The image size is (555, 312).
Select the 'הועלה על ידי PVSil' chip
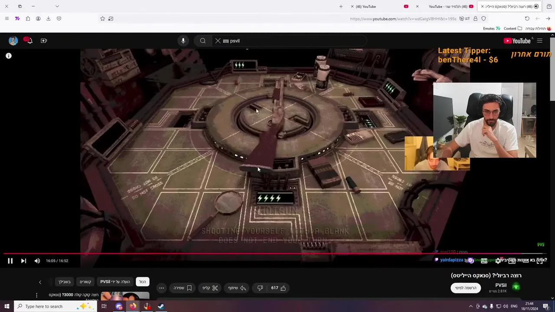(115, 282)
